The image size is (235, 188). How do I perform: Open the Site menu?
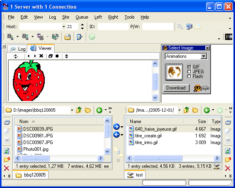66,17
